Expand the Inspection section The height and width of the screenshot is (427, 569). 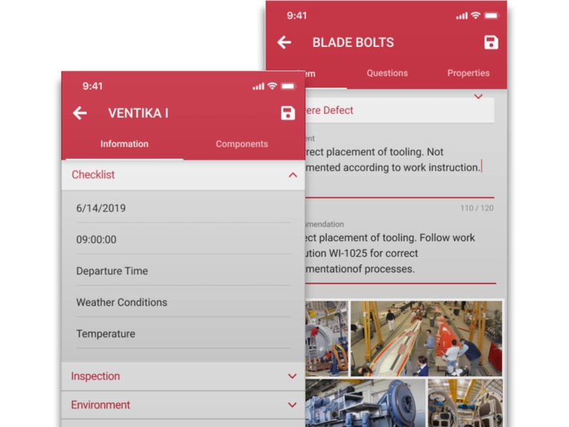pos(292,376)
